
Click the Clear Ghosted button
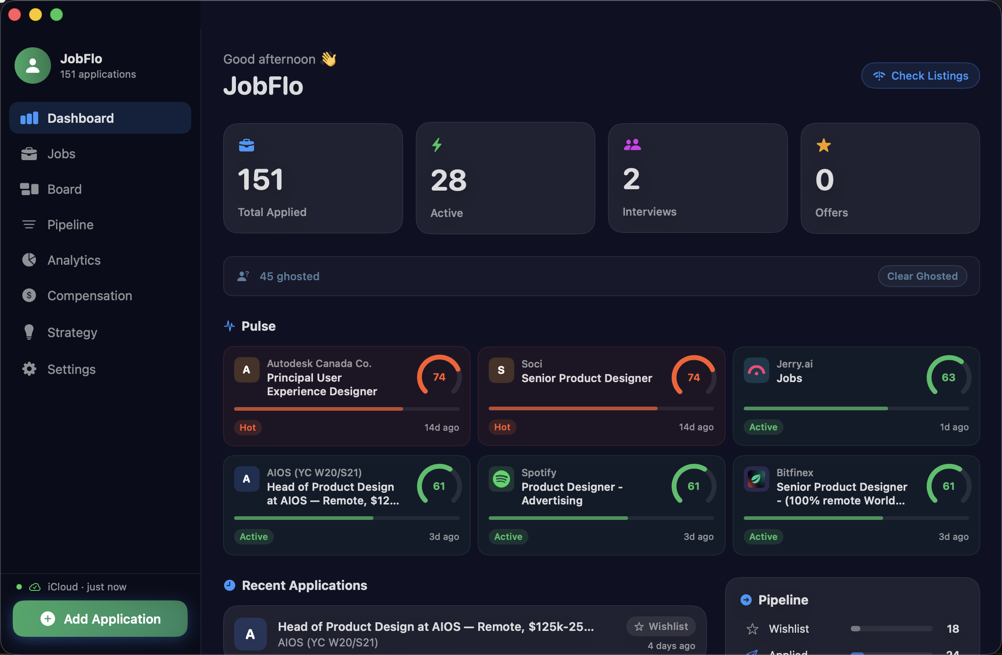point(922,276)
